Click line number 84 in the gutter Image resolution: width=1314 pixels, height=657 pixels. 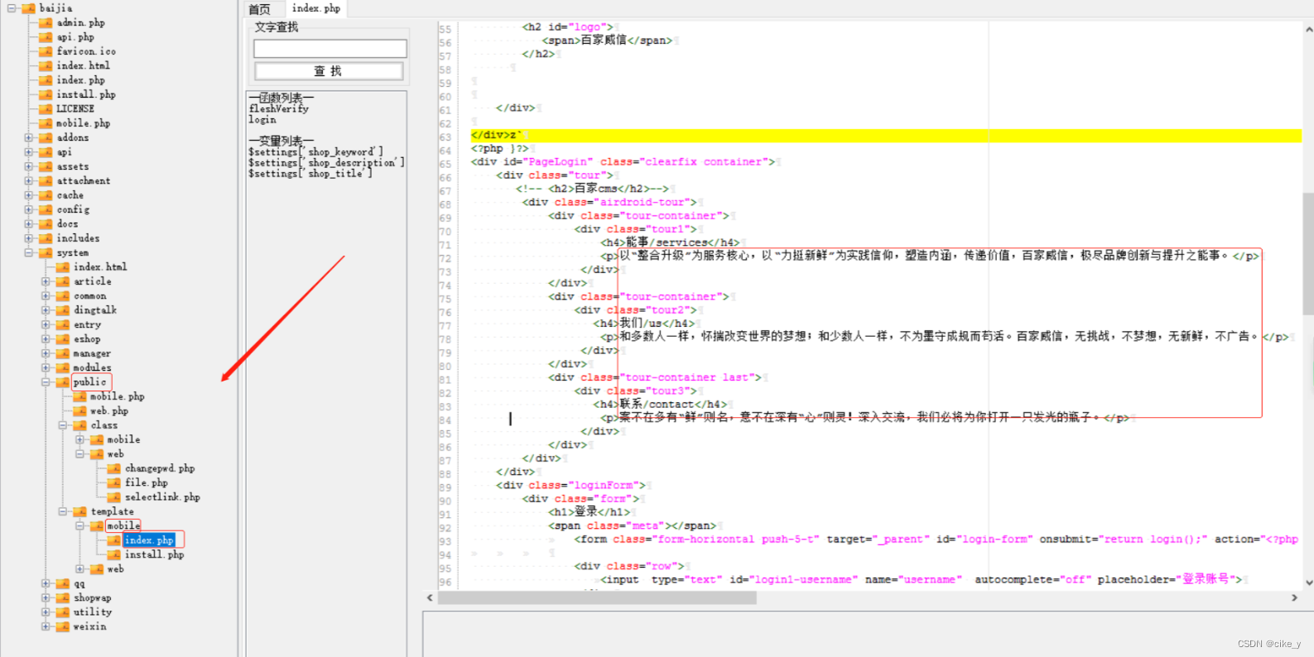[445, 420]
